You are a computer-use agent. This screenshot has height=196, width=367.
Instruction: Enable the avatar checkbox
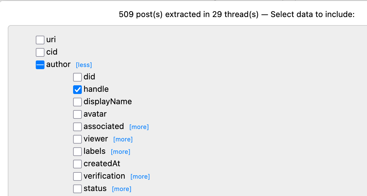tap(77, 114)
